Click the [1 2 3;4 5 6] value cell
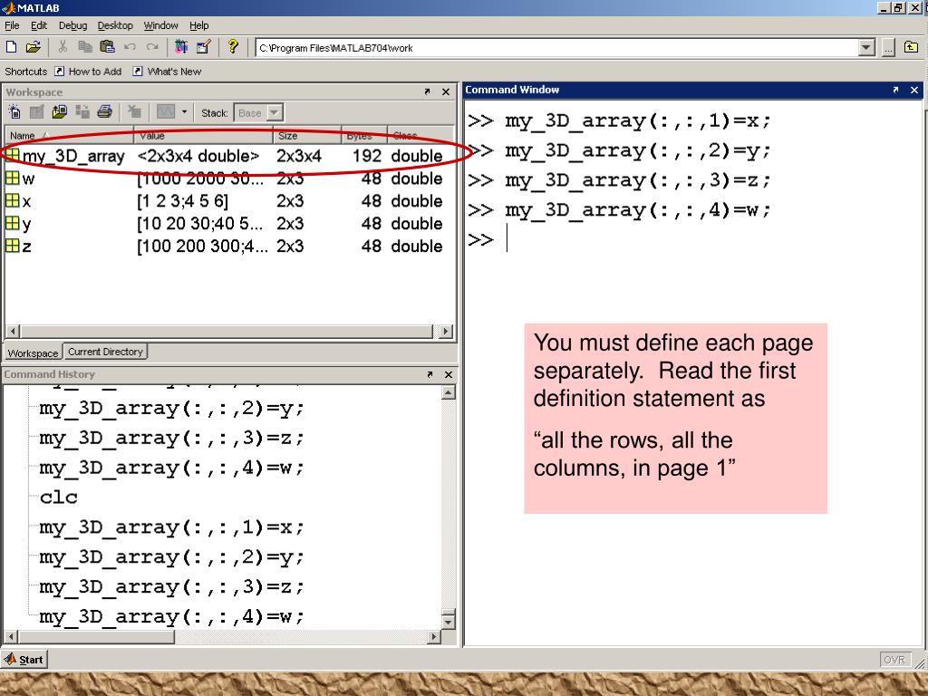The height and width of the screenshot is (696, 928). pos(182,200)
